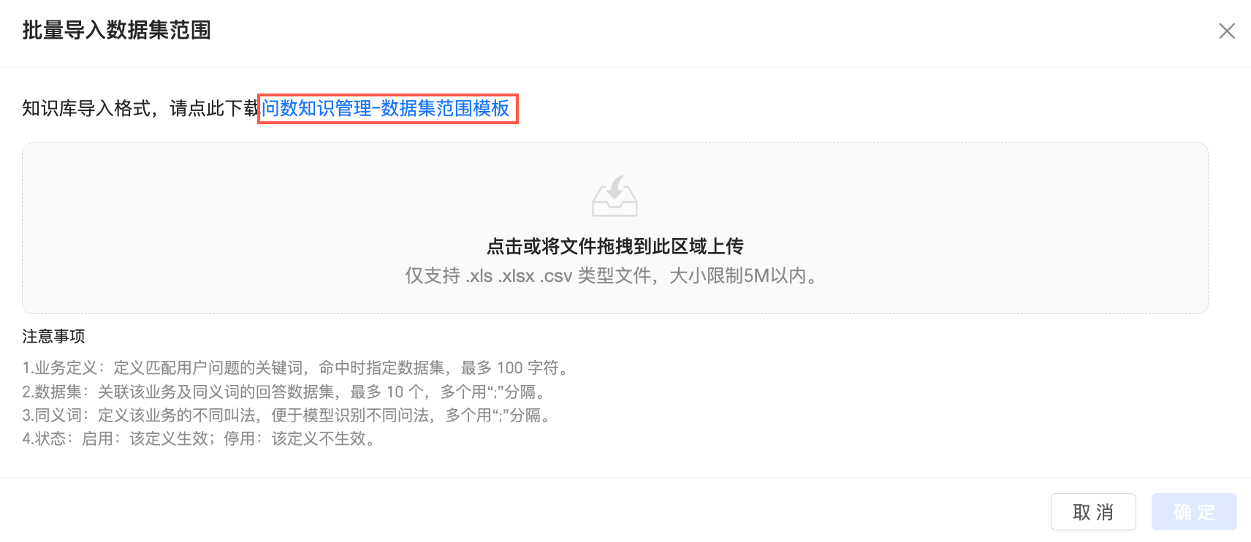The image size is (1251, 542).
Task: Click note 2 about 数据集
Action: (x=284, y=392)
